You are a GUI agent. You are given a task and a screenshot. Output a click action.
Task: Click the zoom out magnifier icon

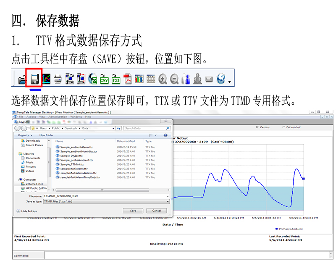point(174,79)
